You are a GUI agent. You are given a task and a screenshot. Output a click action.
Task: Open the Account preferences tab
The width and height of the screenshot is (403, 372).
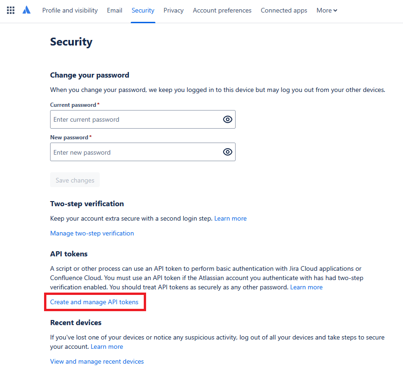222,10
